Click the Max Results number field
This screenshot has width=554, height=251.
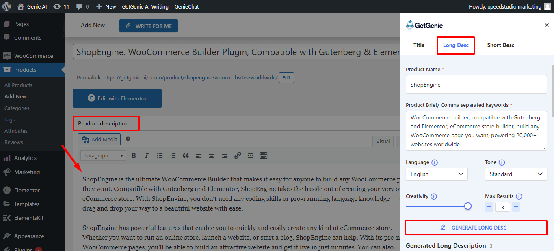(502, 207)
